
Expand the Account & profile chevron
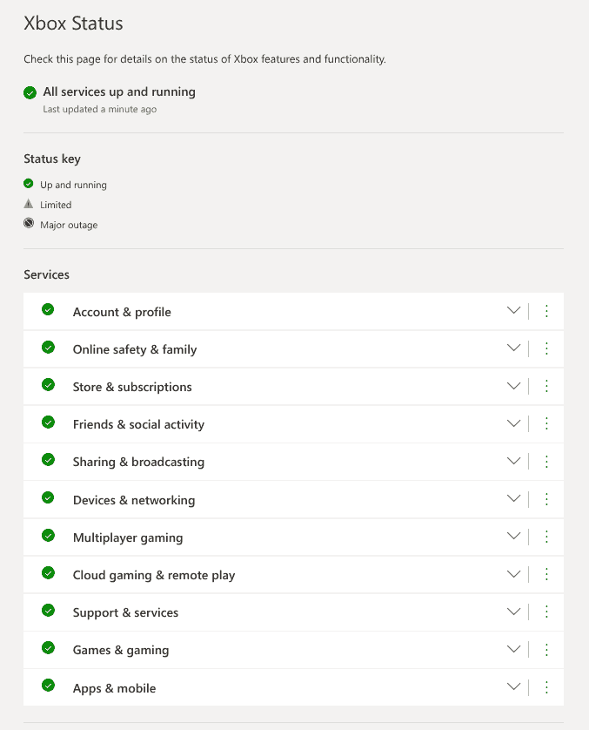tap(513, 311)
